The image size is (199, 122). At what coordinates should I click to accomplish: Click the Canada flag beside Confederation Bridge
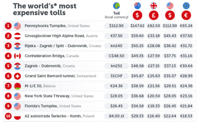[17, 56]
